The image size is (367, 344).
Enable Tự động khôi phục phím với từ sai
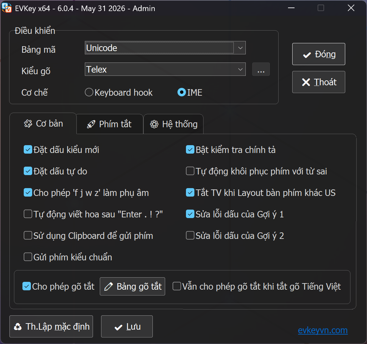click(190, 171)
